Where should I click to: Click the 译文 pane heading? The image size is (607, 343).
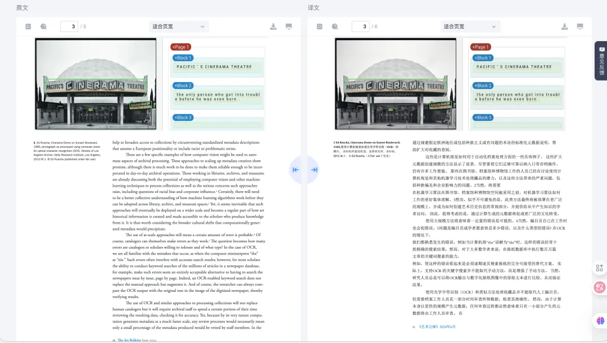314,8
